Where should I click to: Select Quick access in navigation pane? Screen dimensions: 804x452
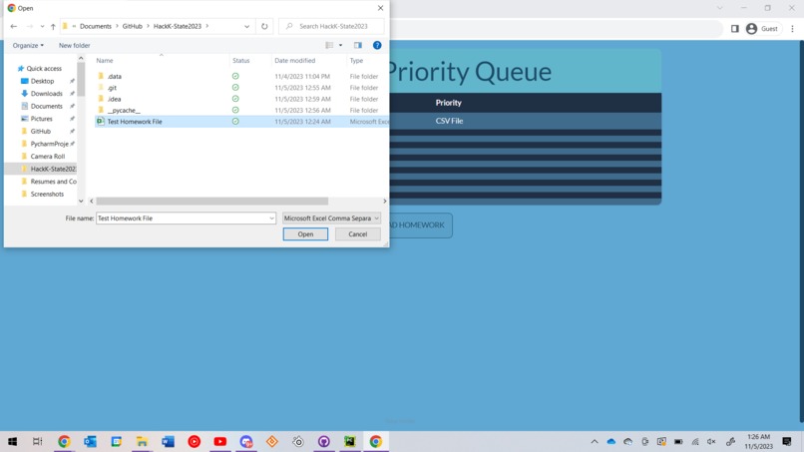coord(44,68)
